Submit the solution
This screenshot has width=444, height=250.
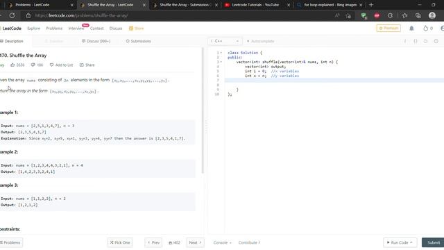[433, 242]
